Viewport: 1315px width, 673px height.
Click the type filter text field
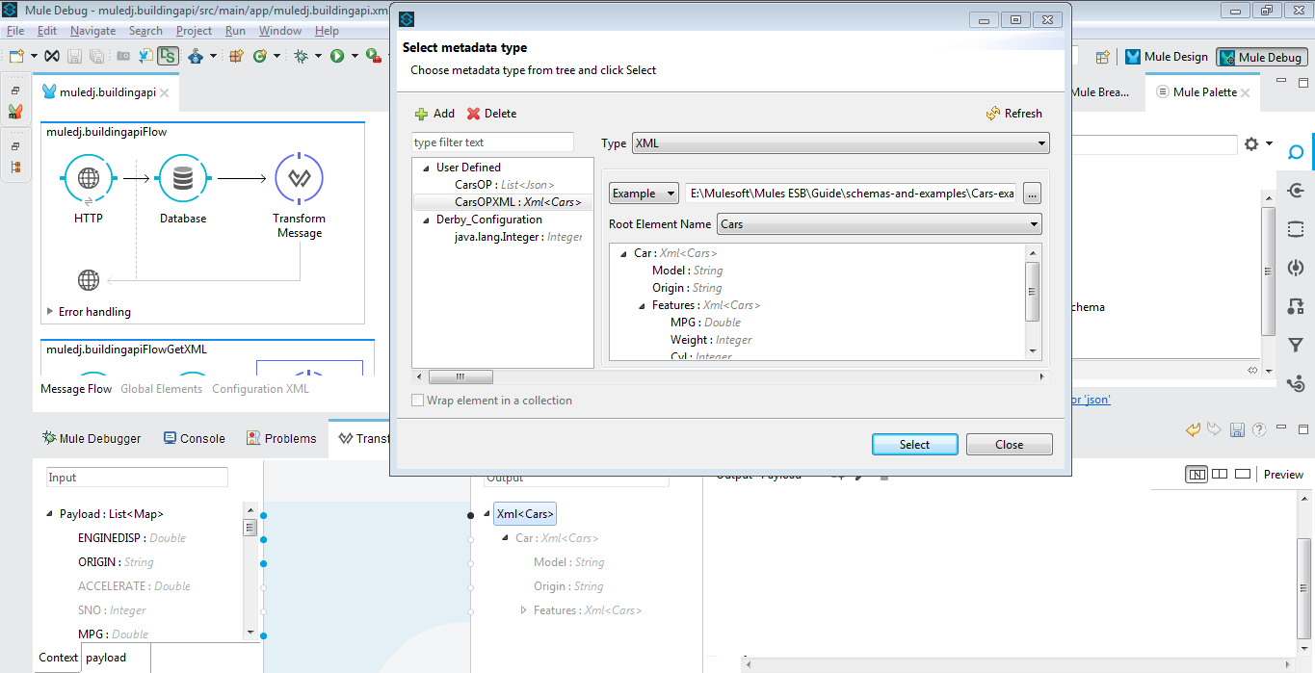[x=492, y=142]
